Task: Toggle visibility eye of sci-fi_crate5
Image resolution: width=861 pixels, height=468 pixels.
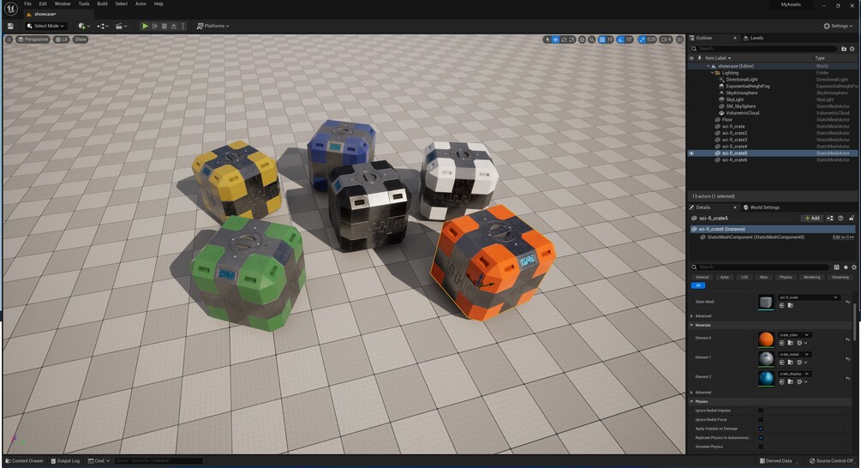Action: 691,153
